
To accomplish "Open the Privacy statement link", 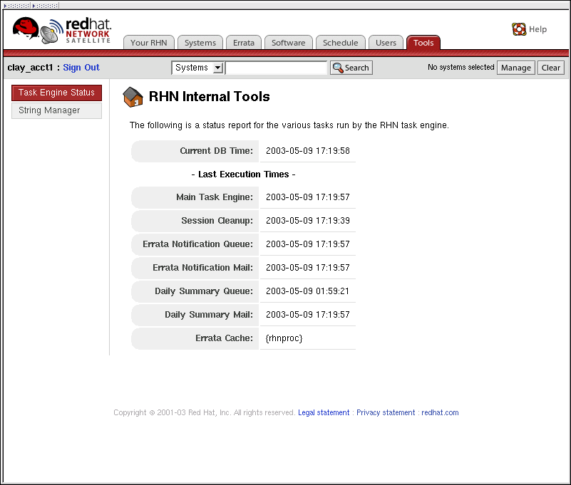I will [386, 412].
